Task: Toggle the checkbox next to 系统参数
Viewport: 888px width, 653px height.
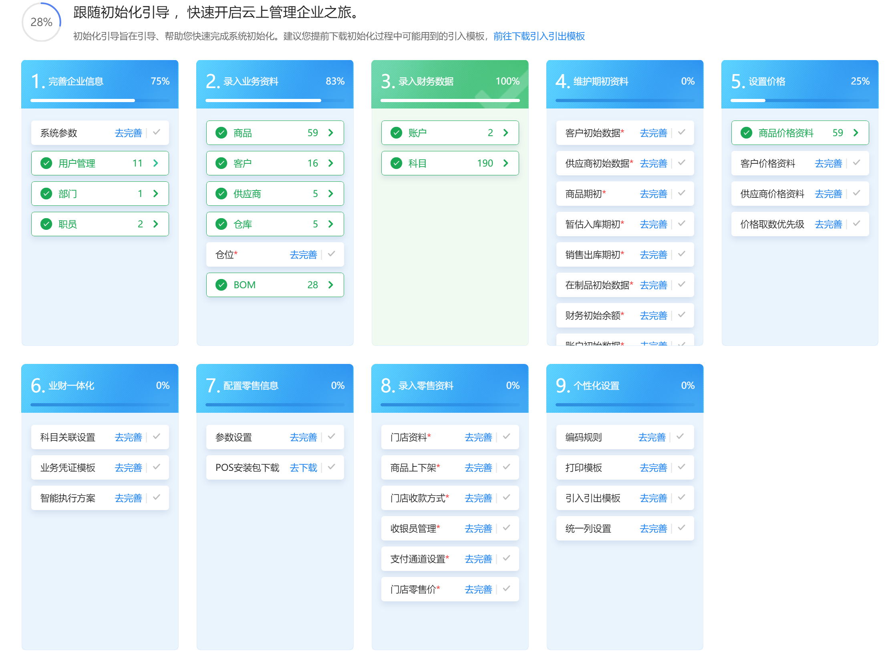Action: 156,133
